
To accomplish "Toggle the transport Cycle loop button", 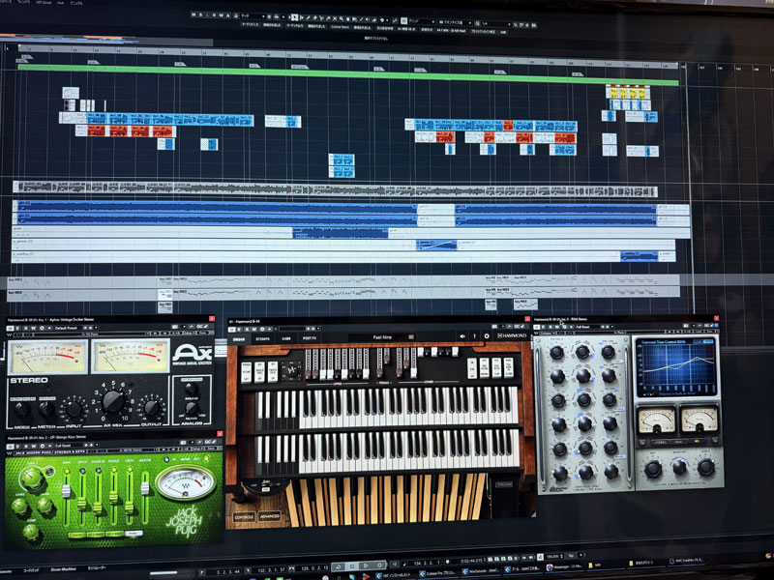I will [x=339, y=566].
